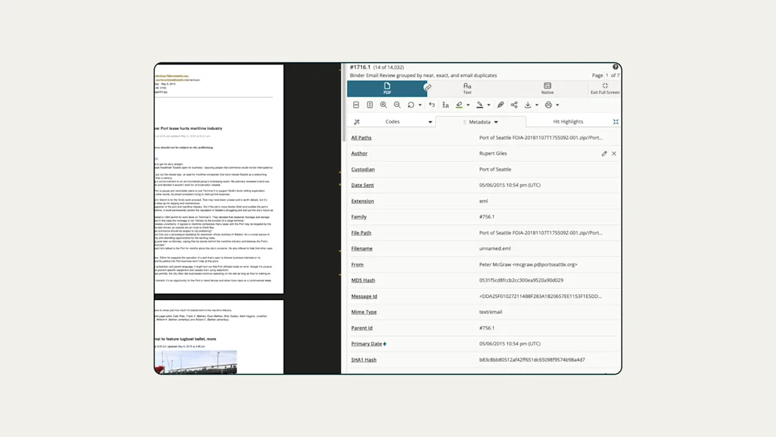The image size is (776, 437).
Task: Click the Port of Seattle custodian value
Action: coord(495,169)
